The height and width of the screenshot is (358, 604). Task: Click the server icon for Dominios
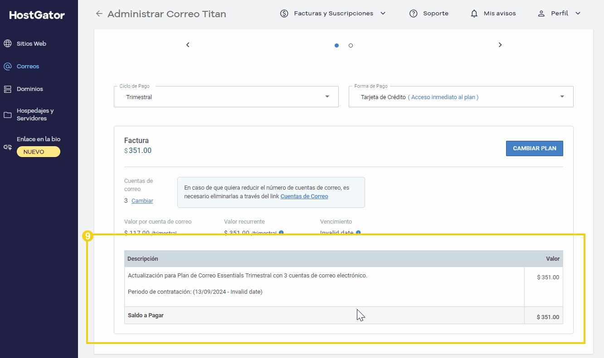pos(8,89)
